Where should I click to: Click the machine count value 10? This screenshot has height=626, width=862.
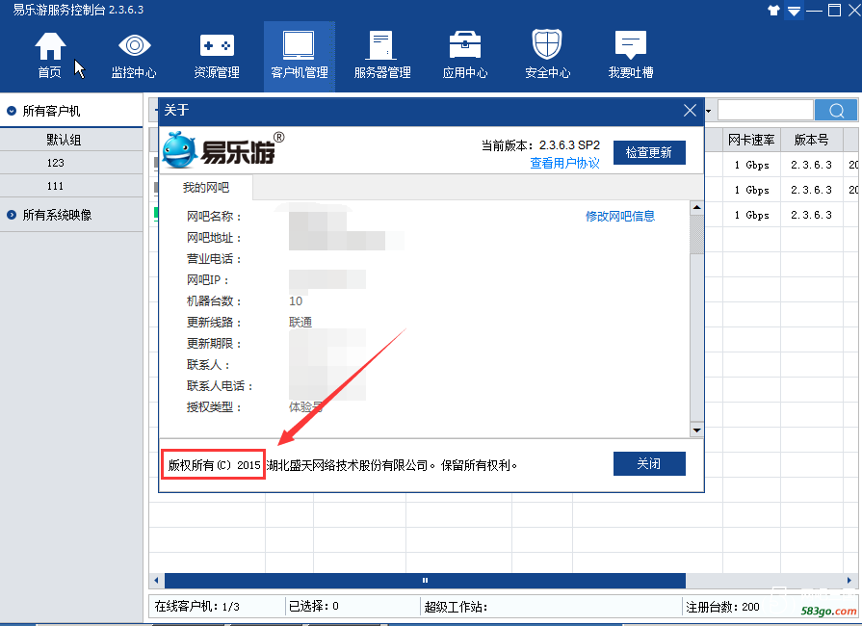(x=296, y=301)
